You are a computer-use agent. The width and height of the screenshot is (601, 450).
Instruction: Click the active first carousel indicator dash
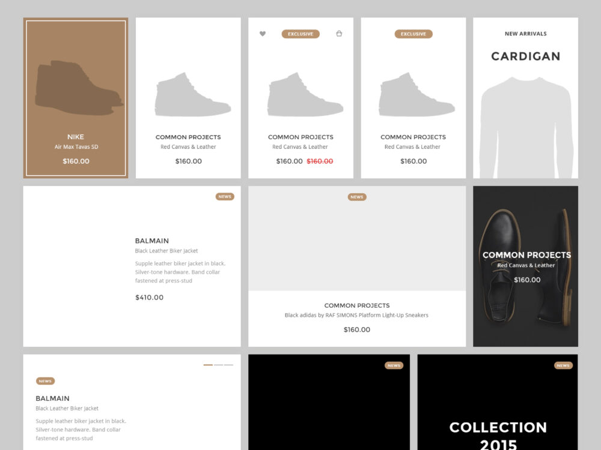[208, 365]
